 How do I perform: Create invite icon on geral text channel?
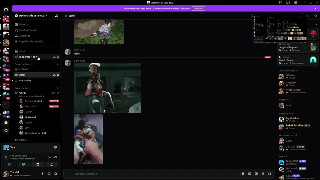tap(54, 75)
